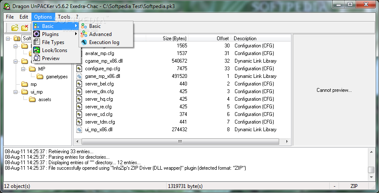
Task: Sort by the Size (Bytes) column header
Action: [167, 39]
